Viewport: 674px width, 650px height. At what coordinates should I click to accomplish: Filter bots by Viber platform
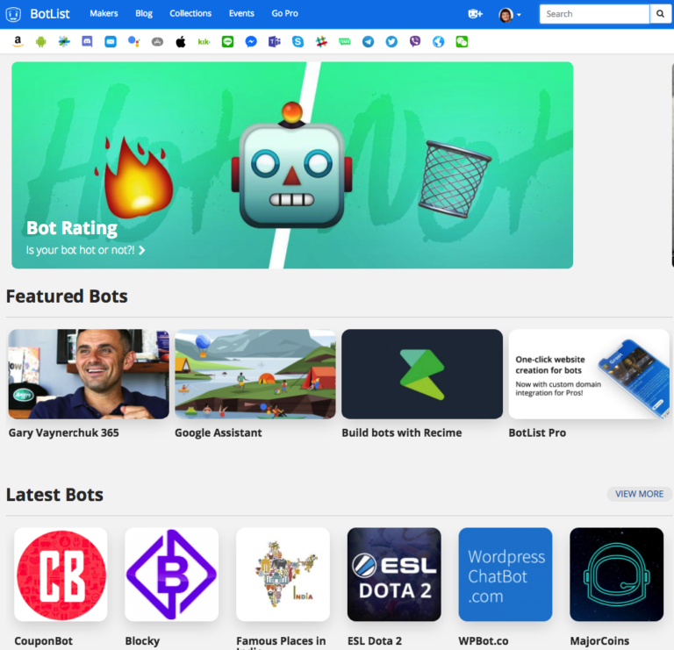point(415,42)
